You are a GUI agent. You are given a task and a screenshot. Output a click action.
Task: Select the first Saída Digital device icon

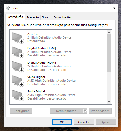pos(18,81)
